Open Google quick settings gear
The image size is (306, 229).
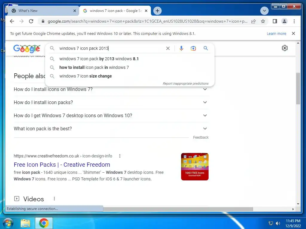(x=285, y=48)
